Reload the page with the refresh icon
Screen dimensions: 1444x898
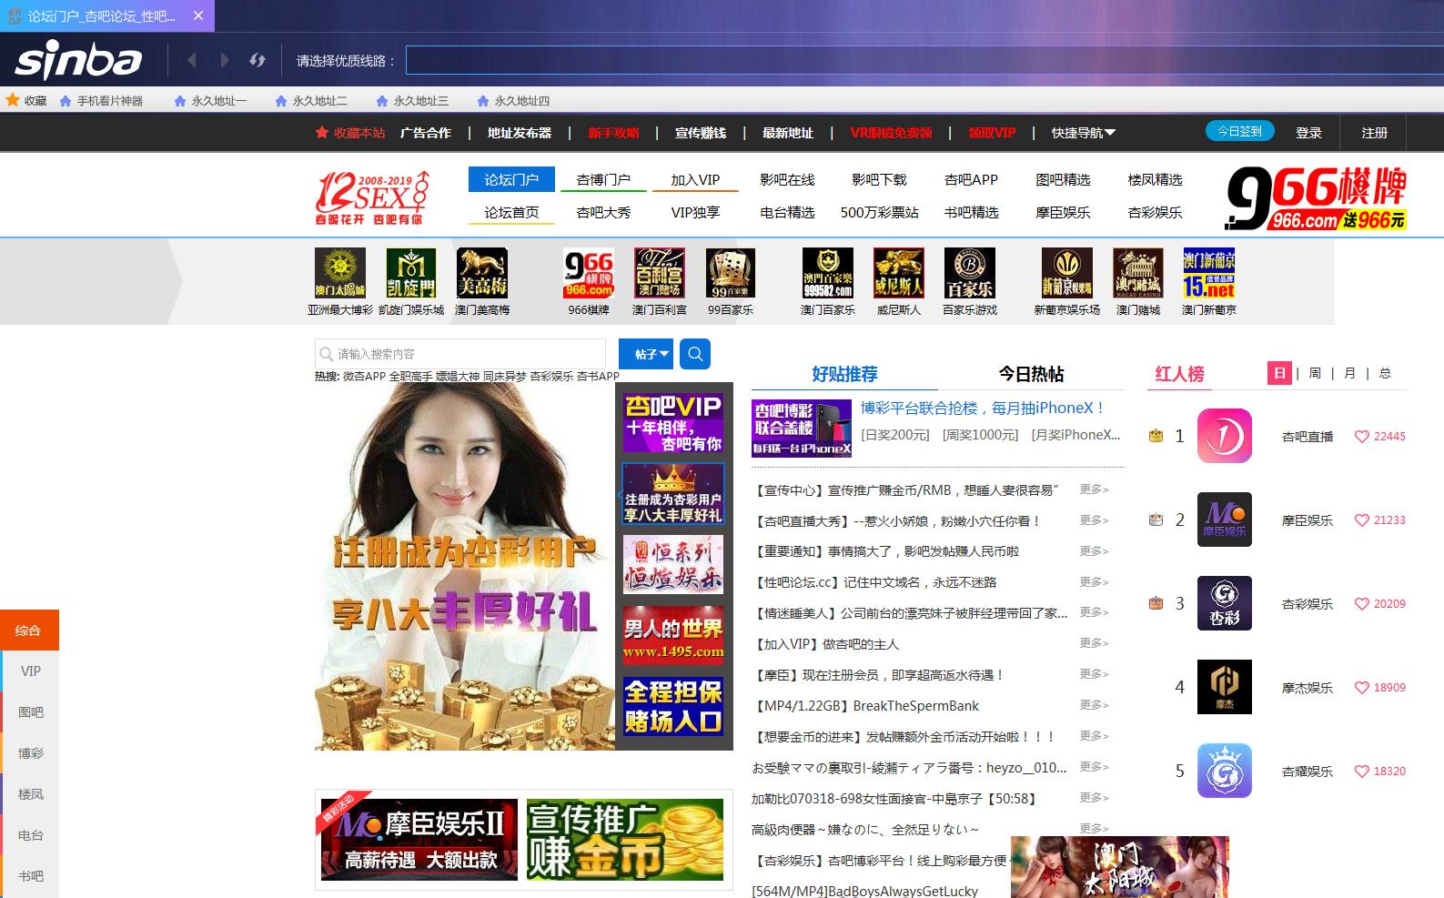tap(257, 60)
